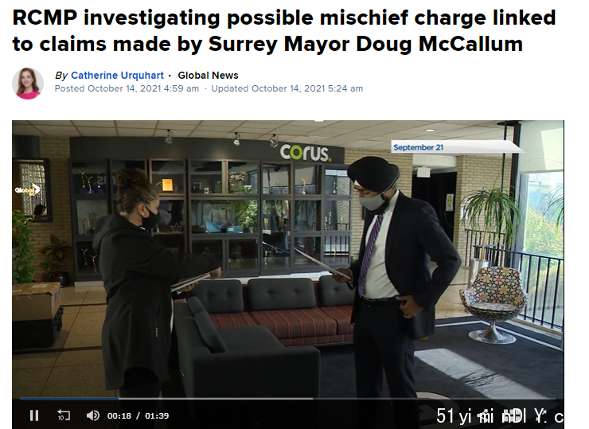Click the author's profile photo
The width and height of the screenshot is (589, 429).
(28, 84)
